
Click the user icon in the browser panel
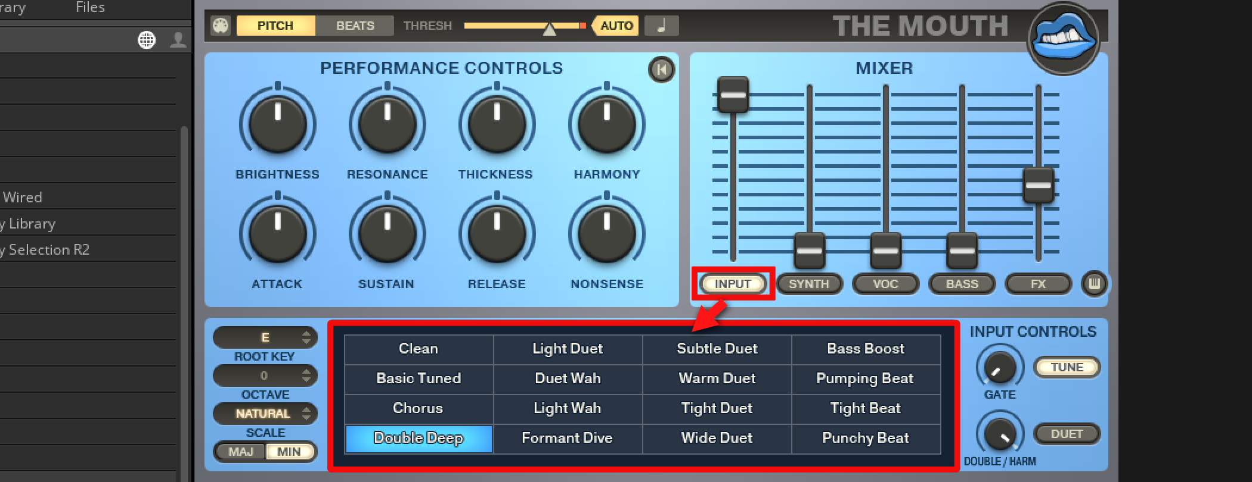click(x=178, y=40)
